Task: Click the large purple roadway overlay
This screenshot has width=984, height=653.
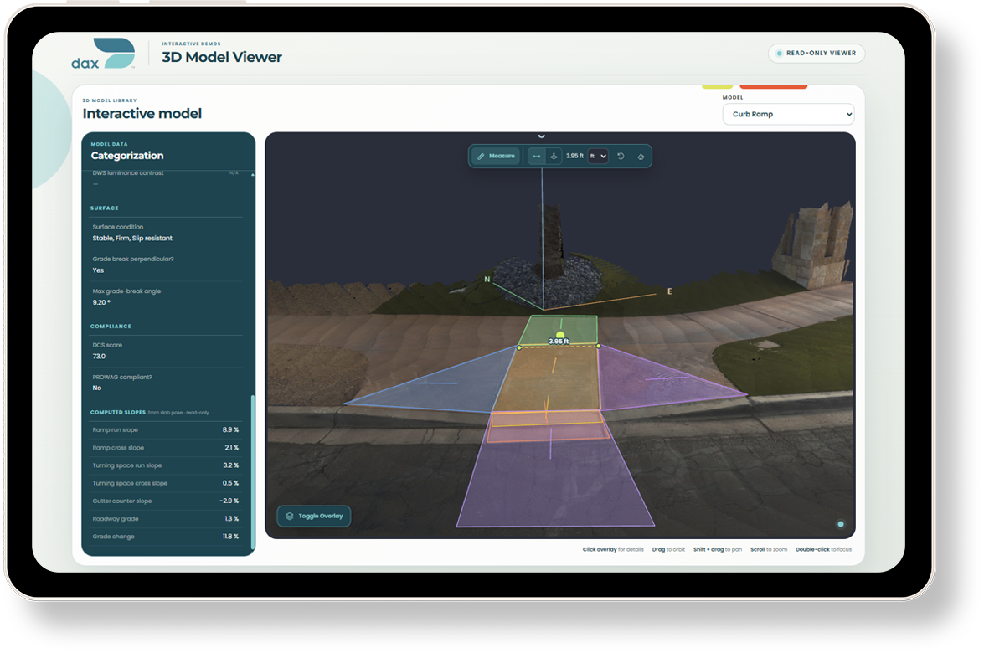Action: [555, 486]
